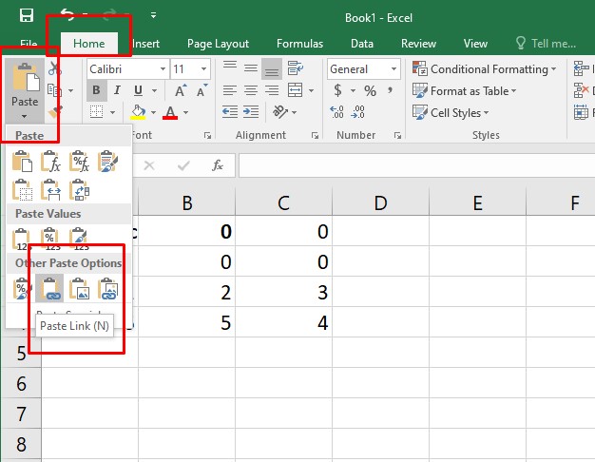Toggle Underline formatting
The width and height of the screenshot is (595, 462).
138,90
